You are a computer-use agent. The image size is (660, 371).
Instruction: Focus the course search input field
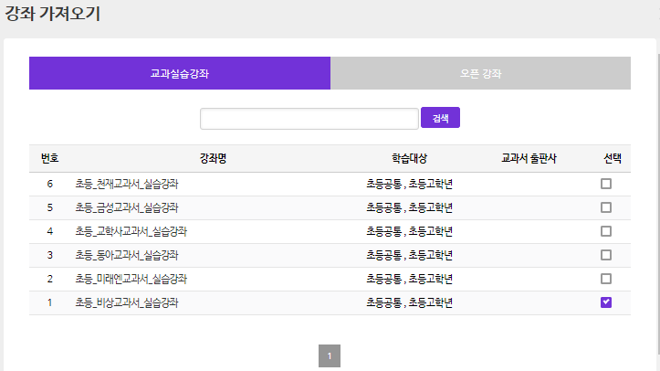[309, 118]
